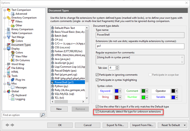Click the Directory Comparison folder icon
This screenshot has width=190, height=131.
tap(9, 18)
